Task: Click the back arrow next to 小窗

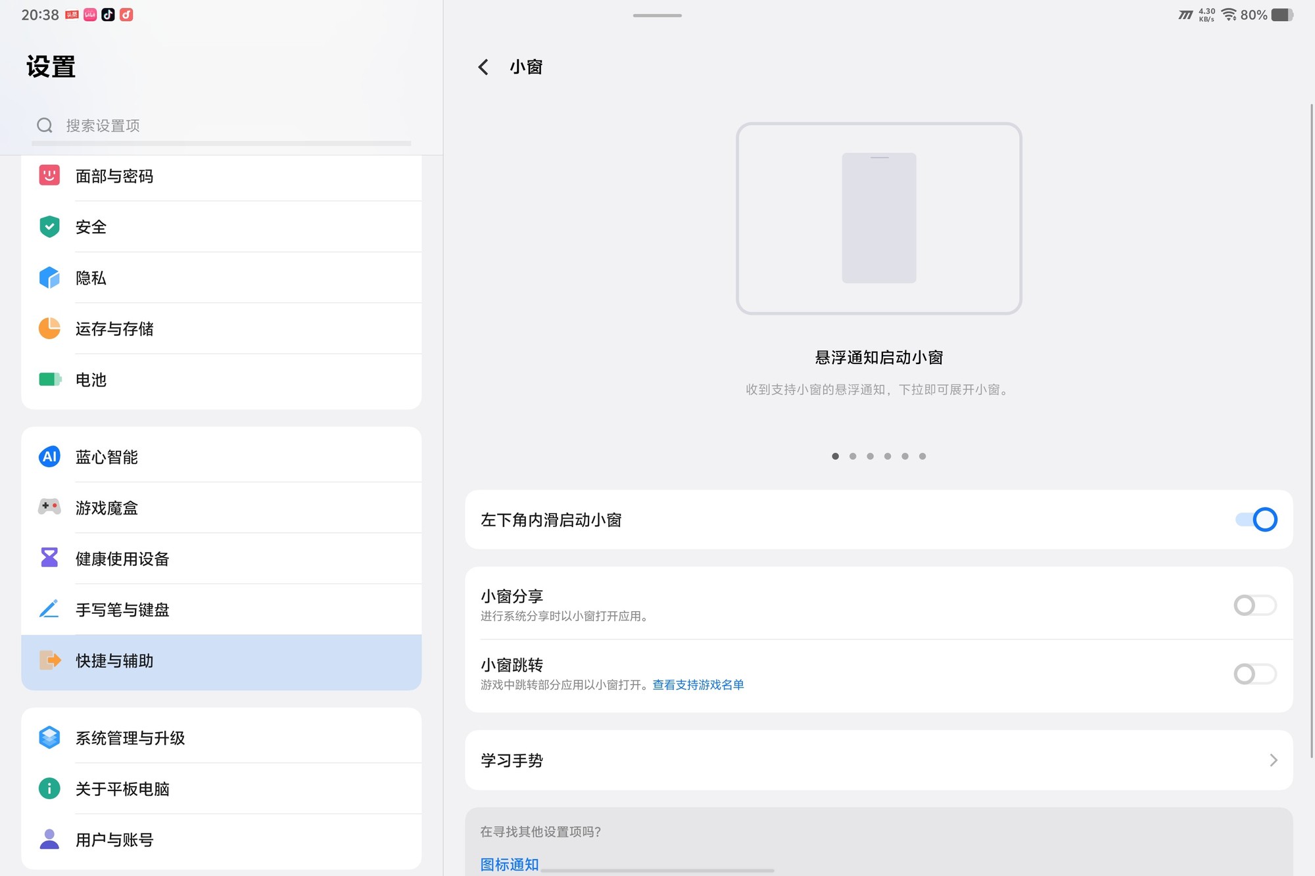Action: 483,66
